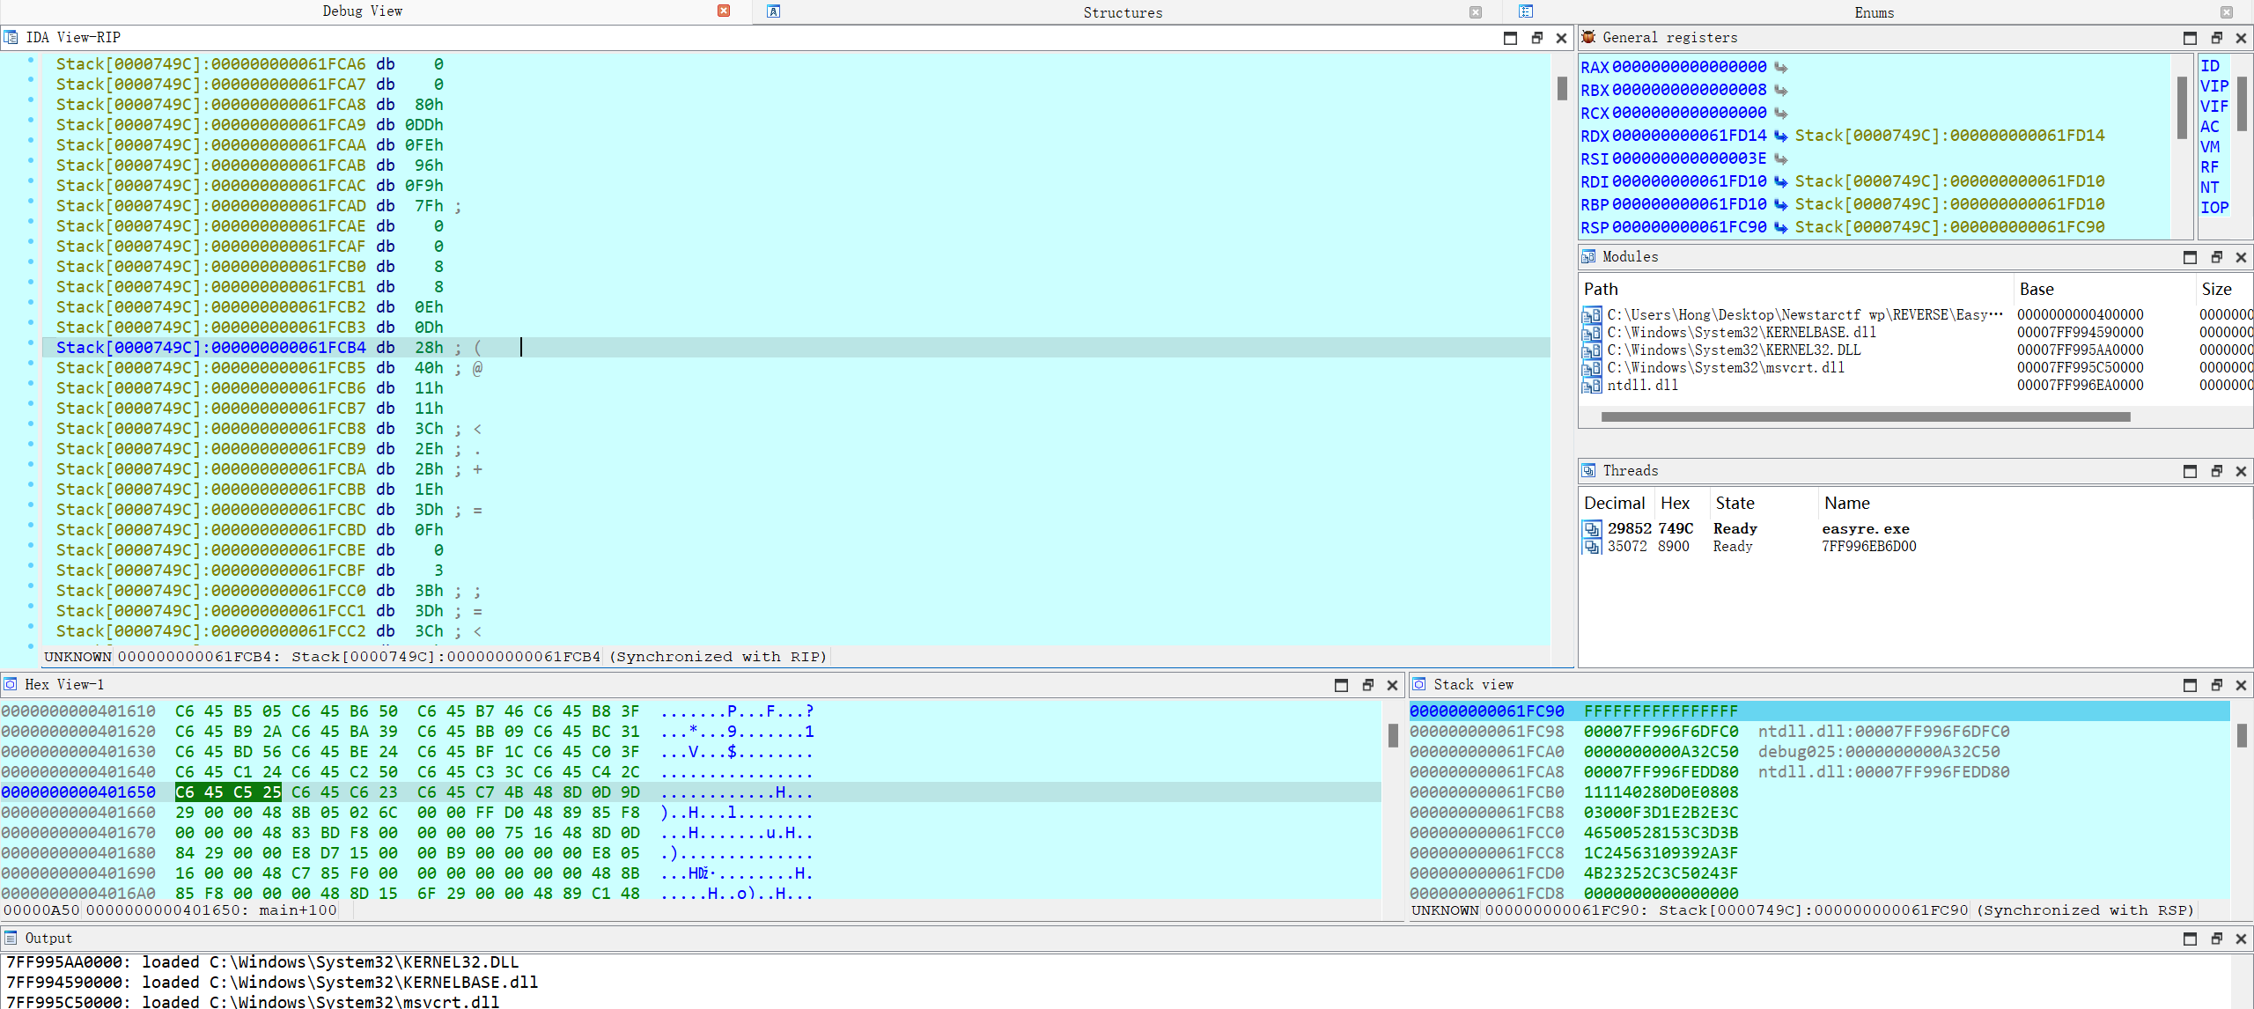The width and height of the screenshot is (2254, 1009).
Task: Close the Debug View tab
Action: (724, 11)
